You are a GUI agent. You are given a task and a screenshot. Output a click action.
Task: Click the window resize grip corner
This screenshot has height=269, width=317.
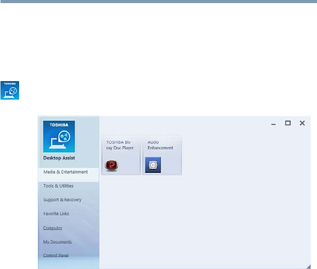tap(309, 266)
